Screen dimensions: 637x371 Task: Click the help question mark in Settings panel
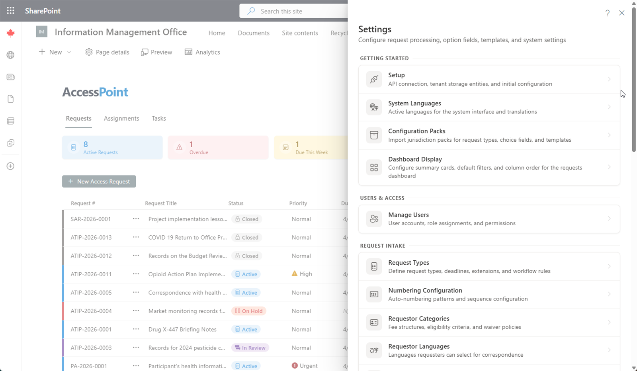(x=608, y=13)
